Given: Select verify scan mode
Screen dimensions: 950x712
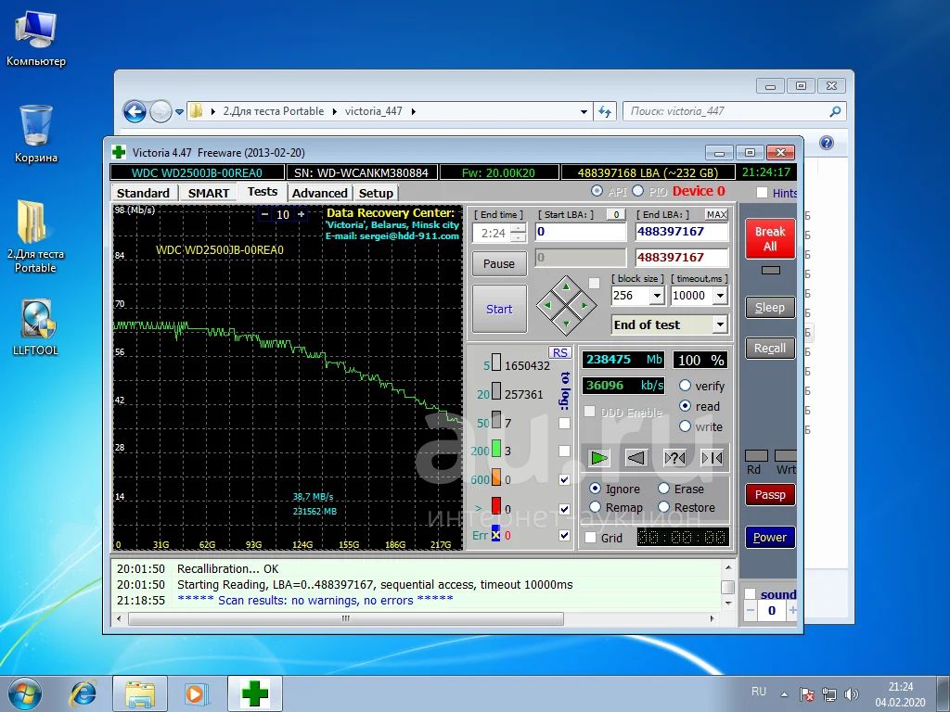Looking at the screenshot, I should pos(685,386).
